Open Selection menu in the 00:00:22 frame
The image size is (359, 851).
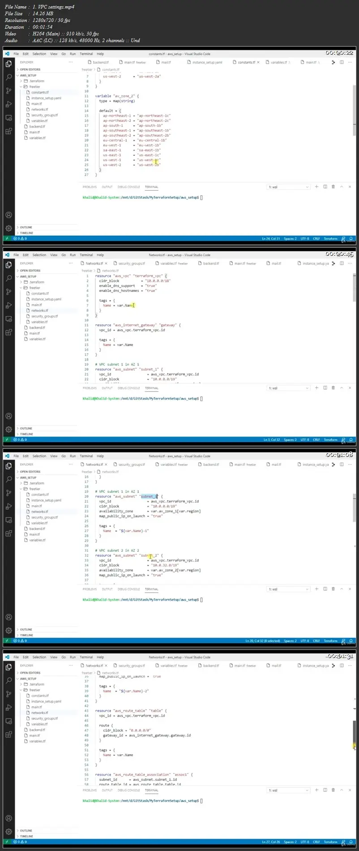pos(39,54)
